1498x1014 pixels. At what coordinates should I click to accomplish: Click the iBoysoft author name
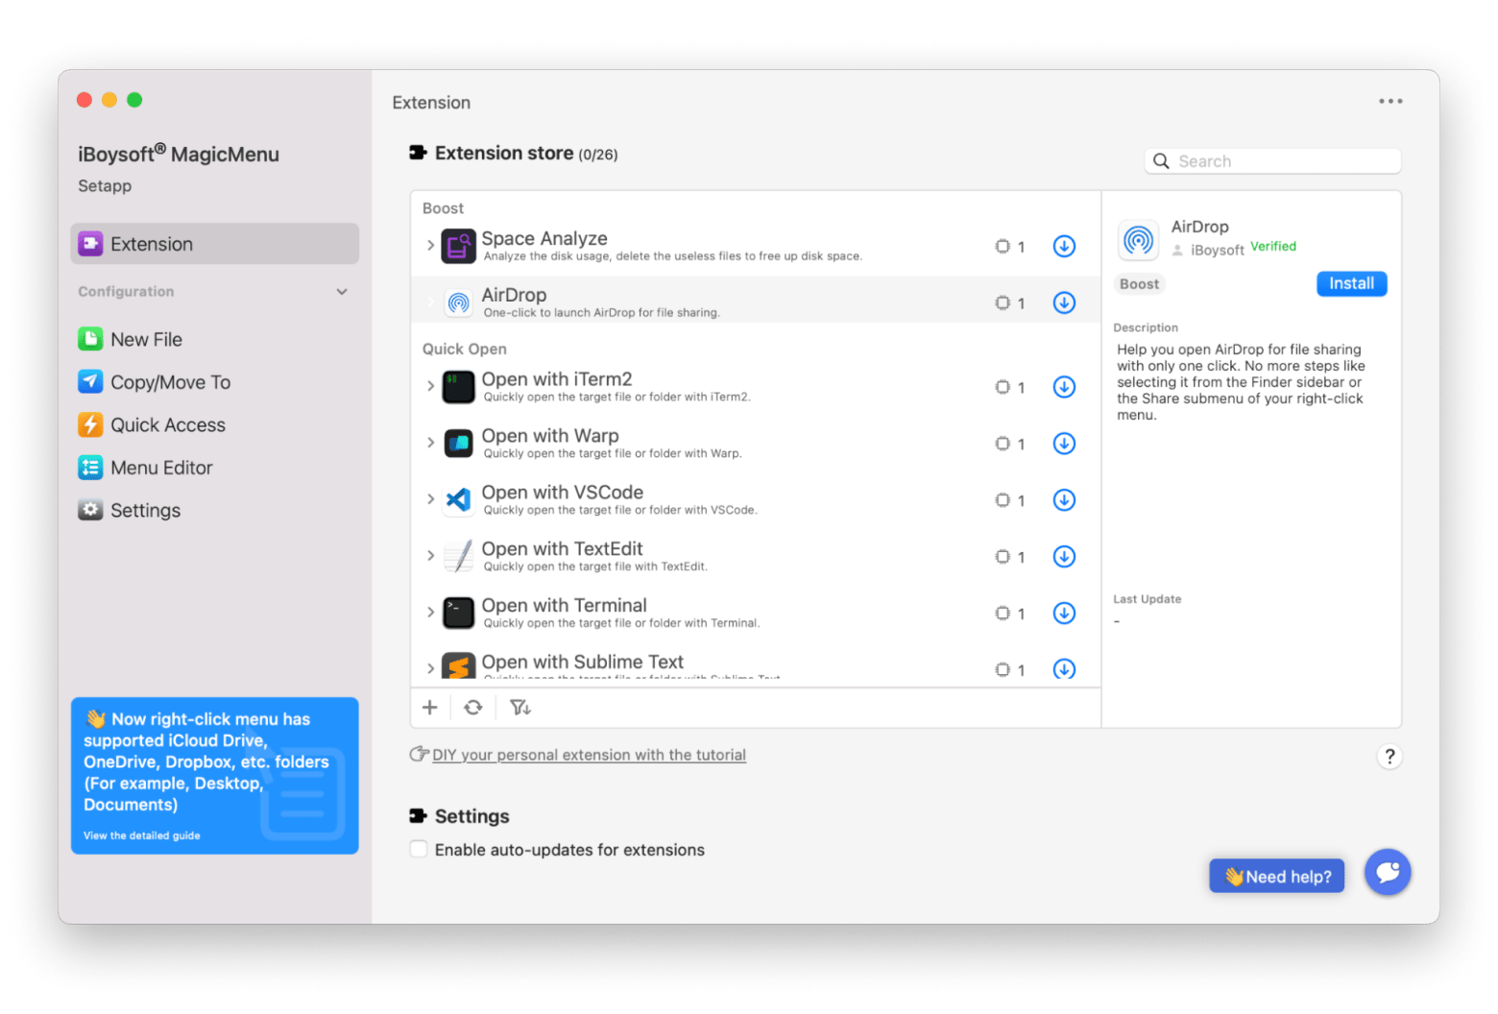point(1217,250)
